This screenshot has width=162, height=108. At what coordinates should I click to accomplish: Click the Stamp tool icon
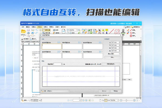(x=123, y=31)
